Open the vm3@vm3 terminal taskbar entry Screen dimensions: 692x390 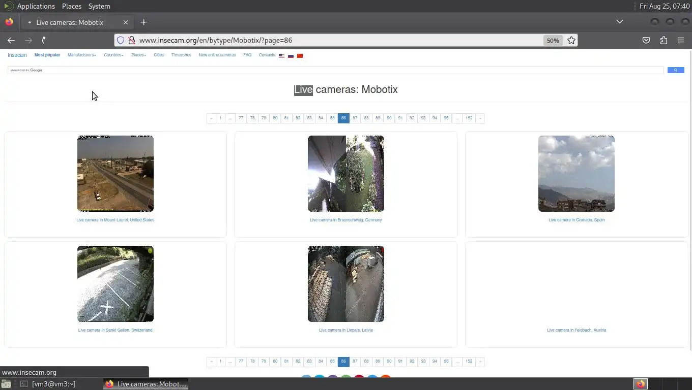[47, 384]
